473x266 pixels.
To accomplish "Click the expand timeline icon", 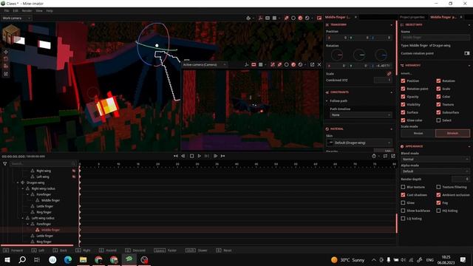I will (x=393, y=156).
